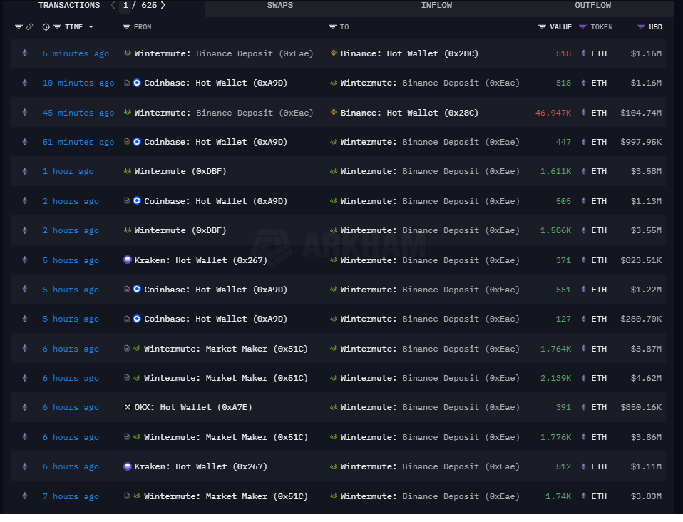
Task: Click Wintermute logo in TO cell of 551 ETH row
Action: click(334, 289)
